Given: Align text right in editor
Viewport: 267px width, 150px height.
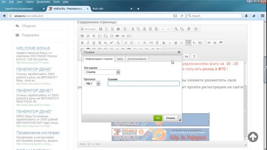Looking at the screenshot, I should [x=175, y=42].
